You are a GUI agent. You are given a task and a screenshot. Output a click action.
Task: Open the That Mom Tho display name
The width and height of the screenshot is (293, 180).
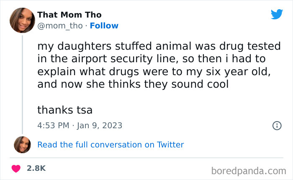(x=69, y=15)
